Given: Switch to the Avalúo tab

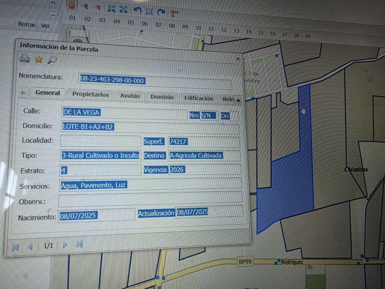Looking at the screenshot, I should [130, 96].
